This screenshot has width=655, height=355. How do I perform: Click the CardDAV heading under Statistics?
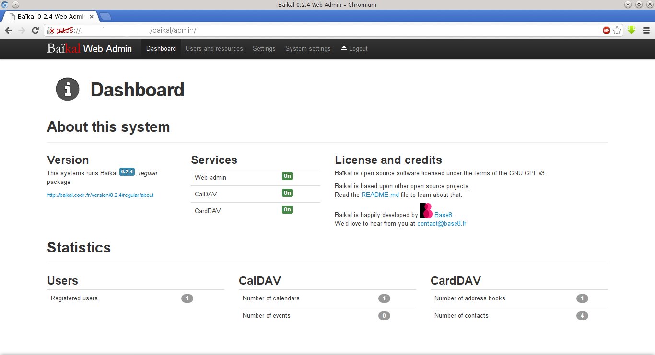(456, 281)
